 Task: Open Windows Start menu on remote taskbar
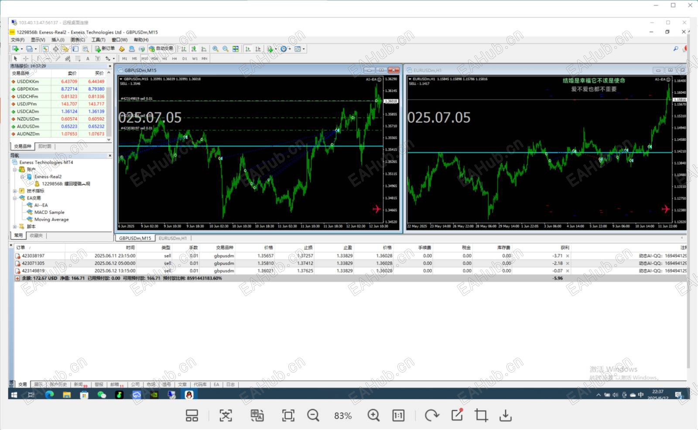coord(14,395)
